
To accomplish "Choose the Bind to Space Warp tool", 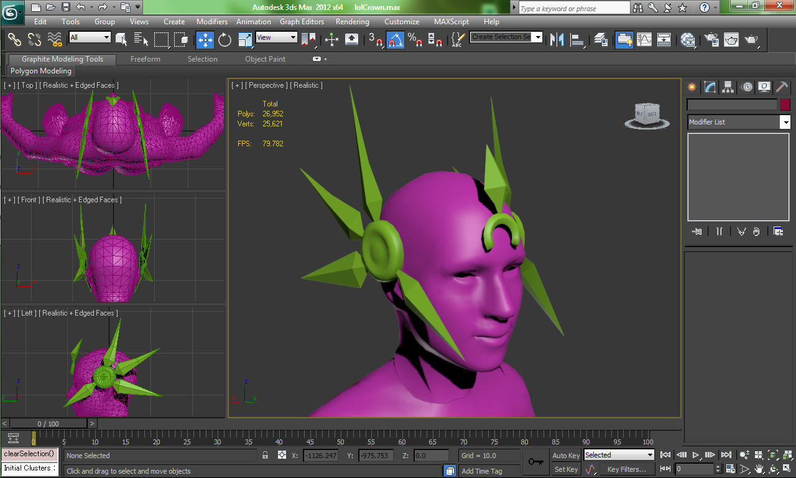I will tap(55, 39).
